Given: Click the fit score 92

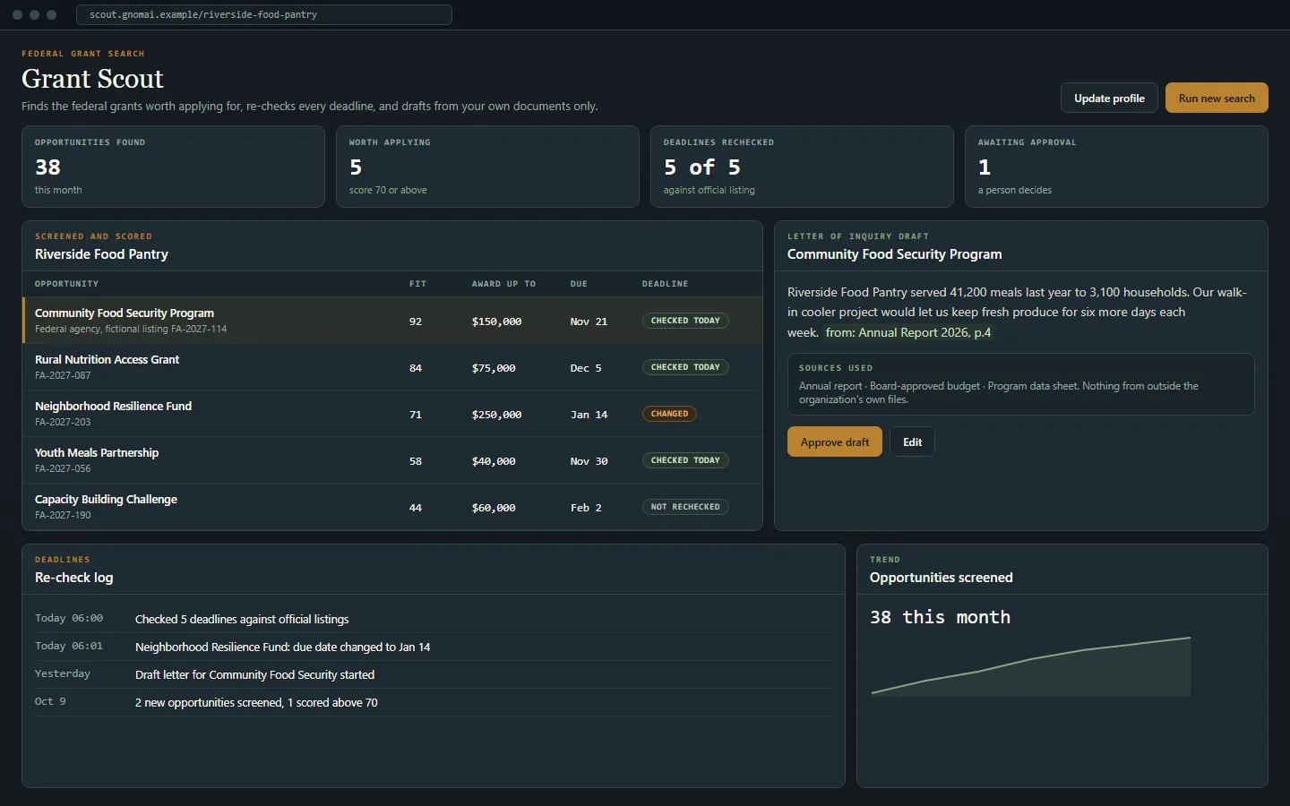Looking at the screenshot, I should 416,322.
